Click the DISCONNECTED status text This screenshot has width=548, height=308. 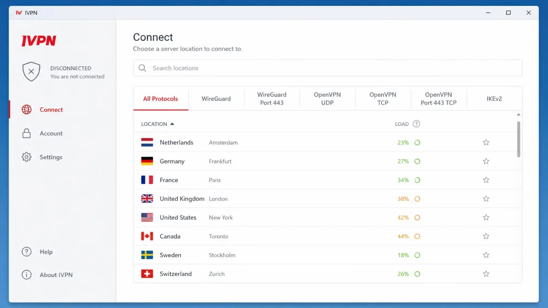tap(71, 68)
